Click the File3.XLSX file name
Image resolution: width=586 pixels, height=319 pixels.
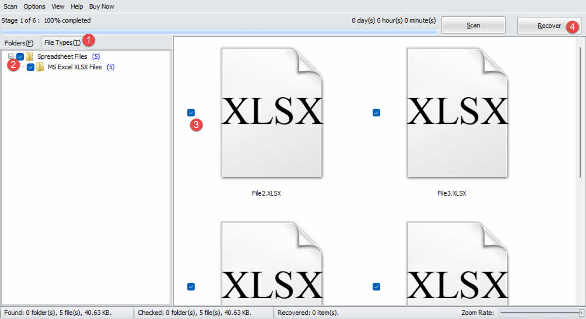(452, 193)
